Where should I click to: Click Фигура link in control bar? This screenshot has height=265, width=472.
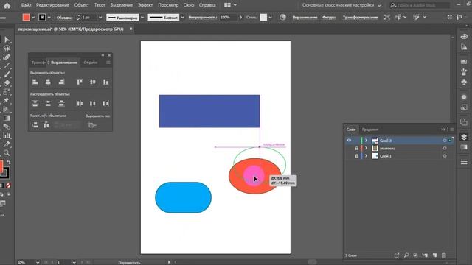(x=329, y=18)
